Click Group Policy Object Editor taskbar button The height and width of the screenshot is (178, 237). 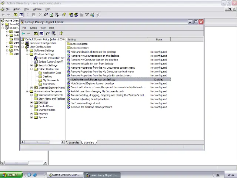[x=102, y=175]
